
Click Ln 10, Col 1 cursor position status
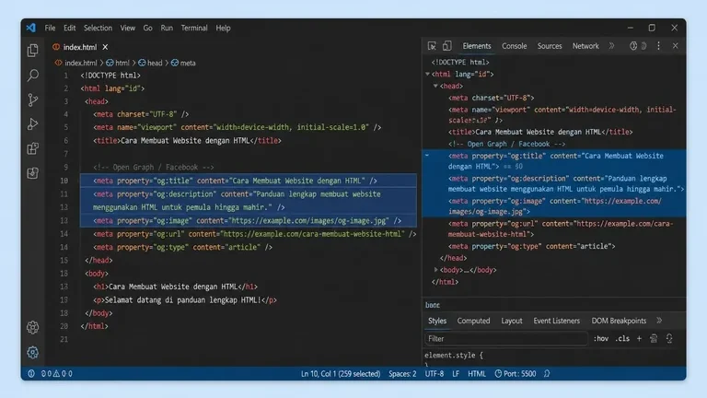(341, 374)
